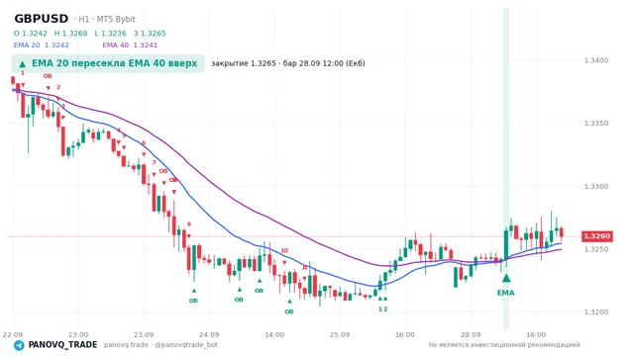The width and height of the screenshot is (634, 356).
Task: Click the PANOVQ_TRADE channel name
Action: (x=62, y=345)
